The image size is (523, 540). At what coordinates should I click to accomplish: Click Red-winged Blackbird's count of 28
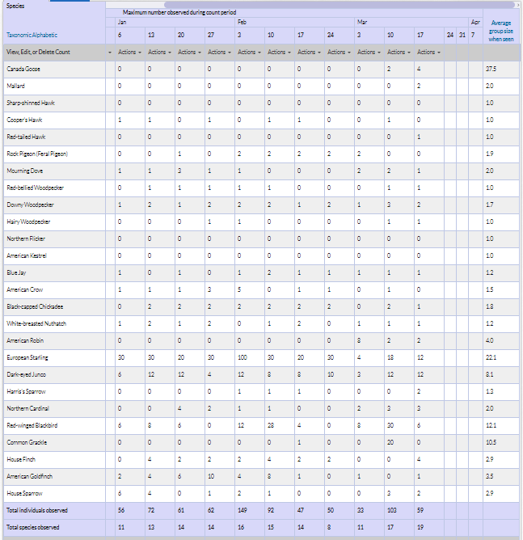pos(271,425)
